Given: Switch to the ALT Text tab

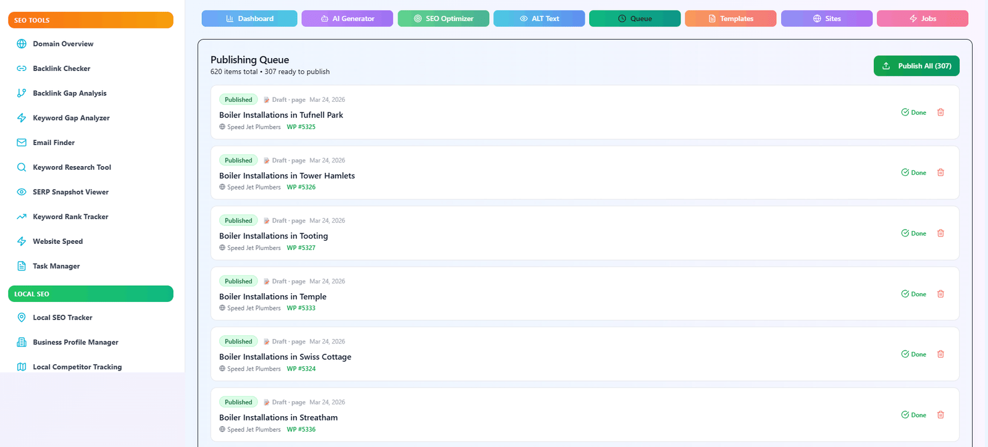Looking at the screenshot, I should (539, 19).
